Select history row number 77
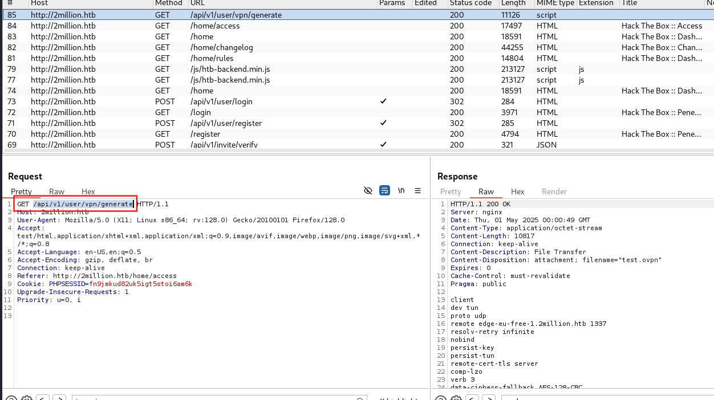Viewport: 714px width, 400px height. 358,80
